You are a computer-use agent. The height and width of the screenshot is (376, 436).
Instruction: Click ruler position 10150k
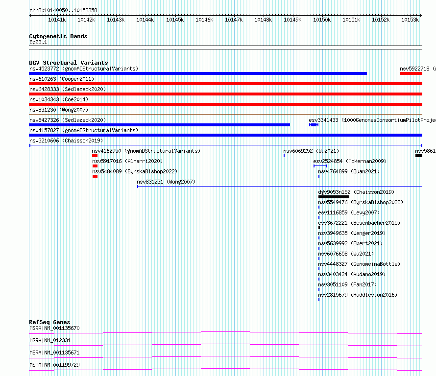(x=322, y=20)
